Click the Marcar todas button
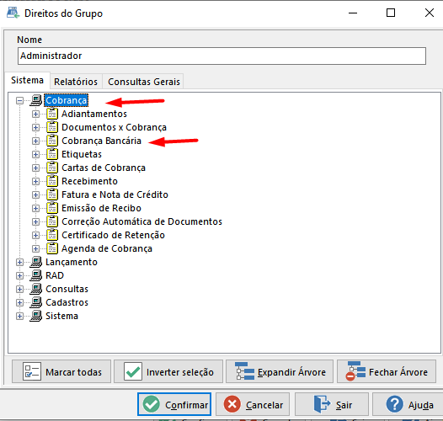This screenshot has width=443, height=421. 61,372
